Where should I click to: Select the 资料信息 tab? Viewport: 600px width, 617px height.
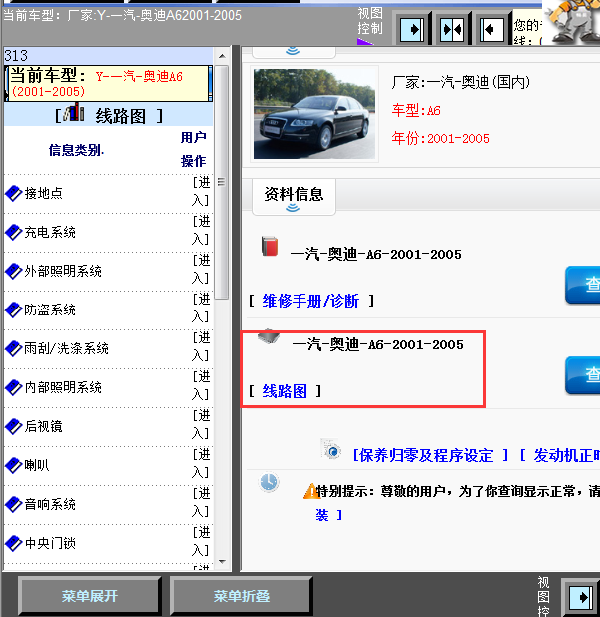[x=294, y=197]
